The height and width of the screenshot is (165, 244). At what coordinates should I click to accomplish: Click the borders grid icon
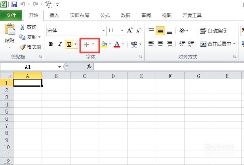(86, 44)
